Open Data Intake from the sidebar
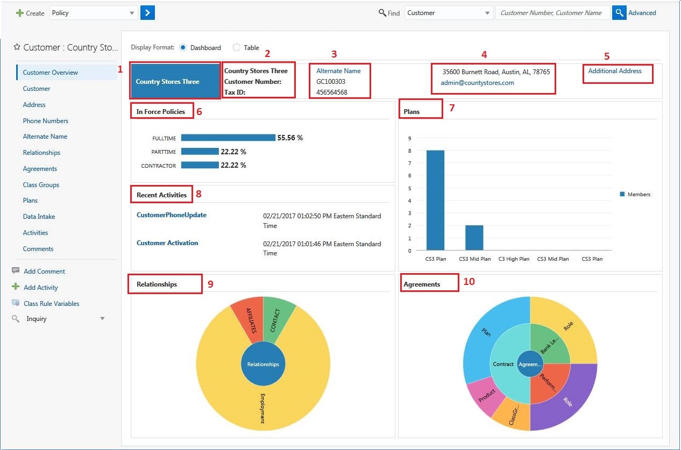Viewport: 681px width, 450px height. [x=39, y=216]
